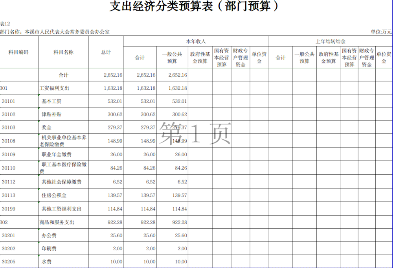Screen dimensions: 393x268
Task: Click 114.84 in the 总计 column
Action: tap(115, 209)
